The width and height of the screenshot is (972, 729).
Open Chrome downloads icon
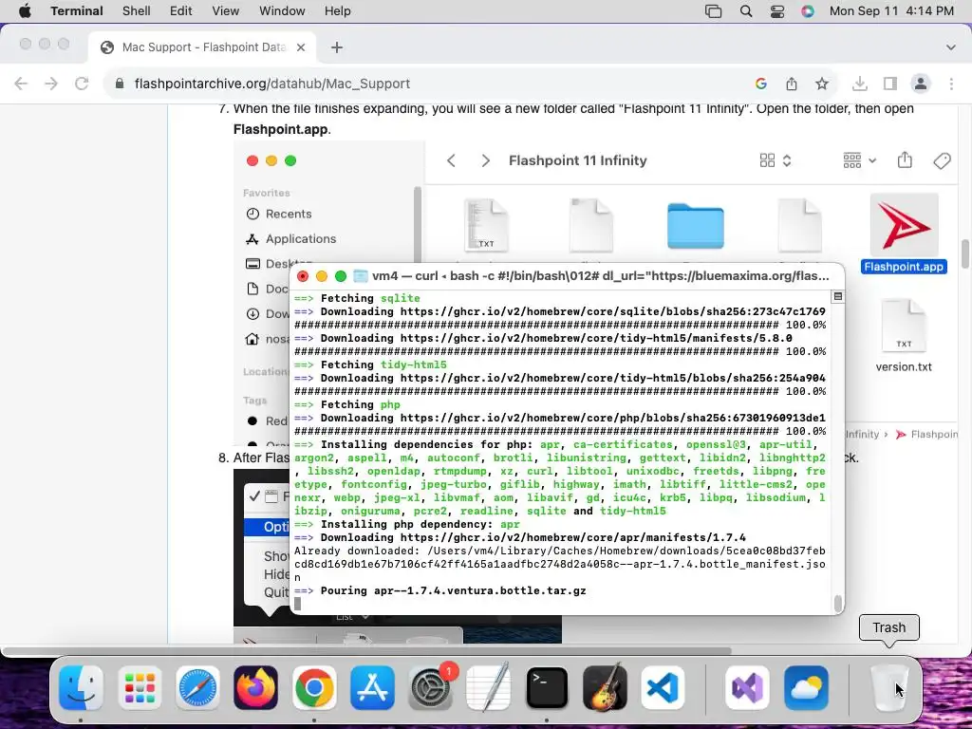coord(860,84)
